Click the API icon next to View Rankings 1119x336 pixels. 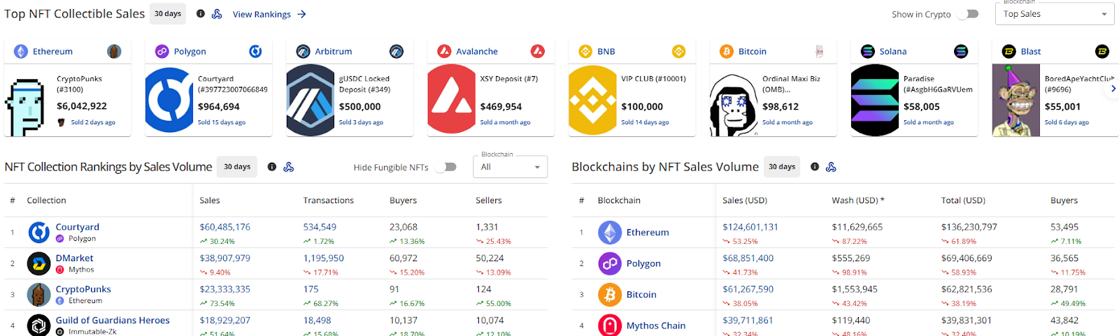coord(217,14)
